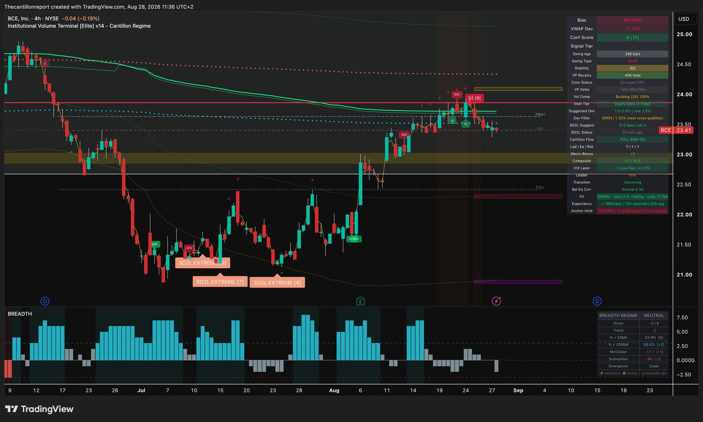The height and width of the screenshot is (422, 703).
Task: Click the PWL level label
Action: (540, 188)
